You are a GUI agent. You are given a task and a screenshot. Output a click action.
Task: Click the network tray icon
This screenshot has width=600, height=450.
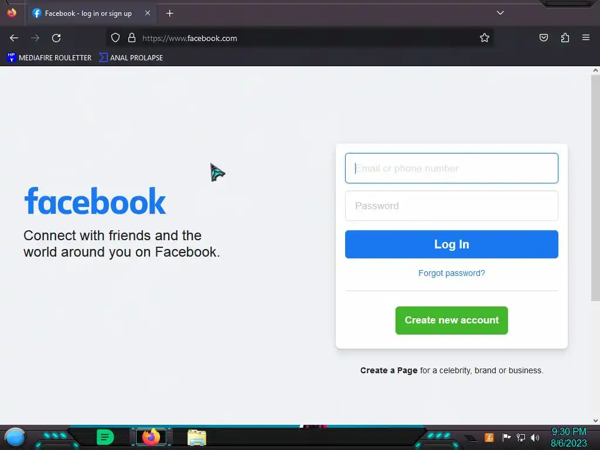point(520,437)
